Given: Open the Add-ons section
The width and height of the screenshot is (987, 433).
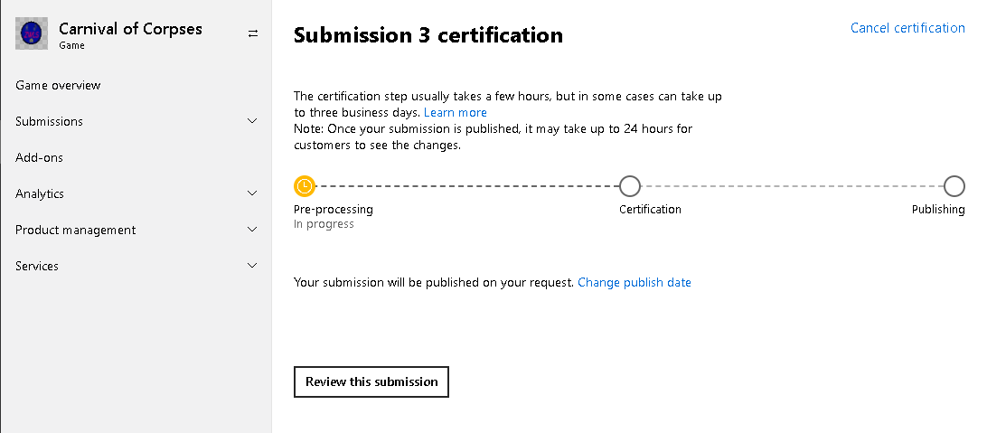Looking at the screenshot, I should 39,157.
